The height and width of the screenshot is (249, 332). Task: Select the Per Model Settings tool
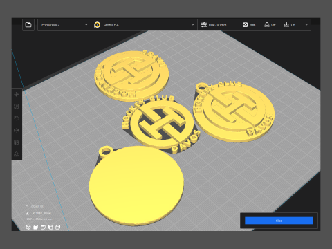click(17, 142)
